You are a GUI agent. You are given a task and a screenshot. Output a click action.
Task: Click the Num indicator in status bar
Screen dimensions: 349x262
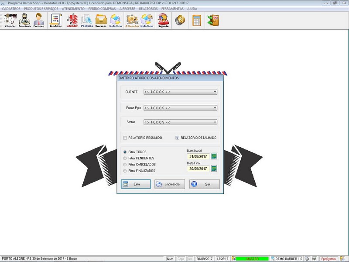tap(170, 259)
